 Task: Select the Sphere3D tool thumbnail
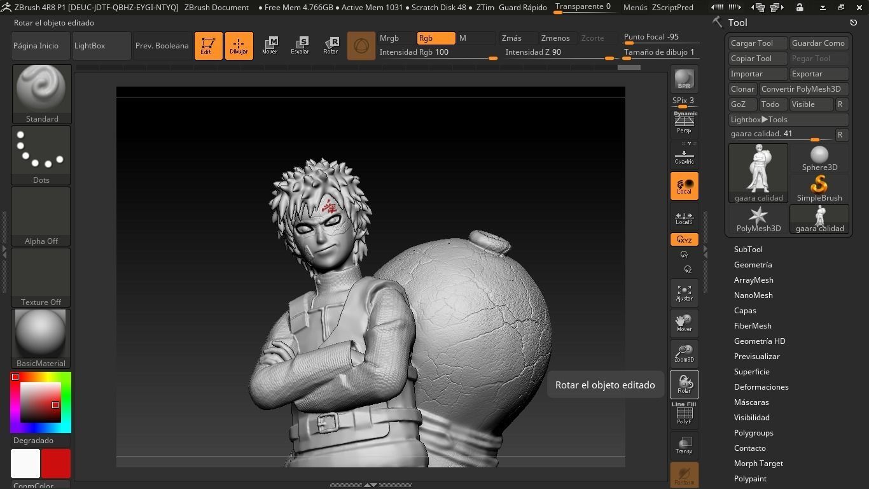point(819,158)
